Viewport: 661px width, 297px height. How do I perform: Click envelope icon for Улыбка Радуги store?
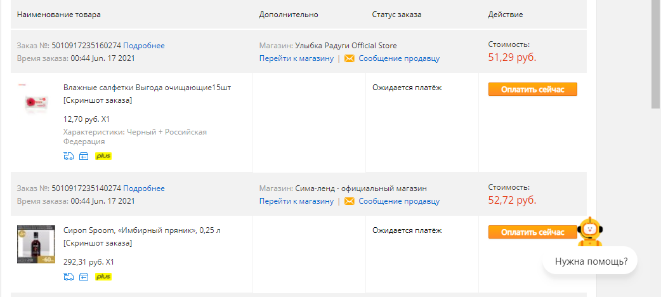349,58
